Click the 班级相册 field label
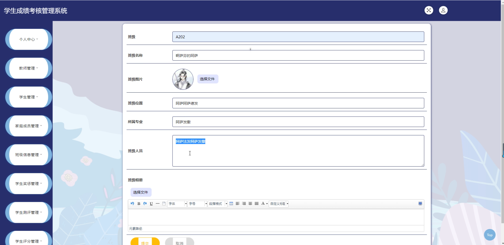The image size is (504, 245). click(135, 180)
